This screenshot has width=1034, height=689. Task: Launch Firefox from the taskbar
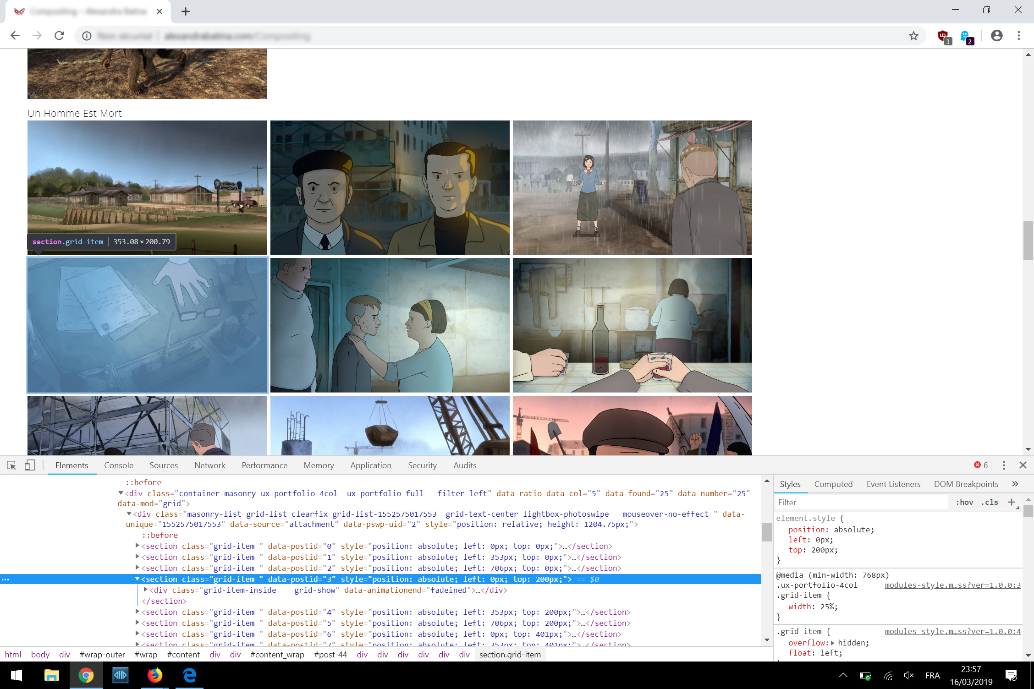pyautogui.click(x=155, y=675)
